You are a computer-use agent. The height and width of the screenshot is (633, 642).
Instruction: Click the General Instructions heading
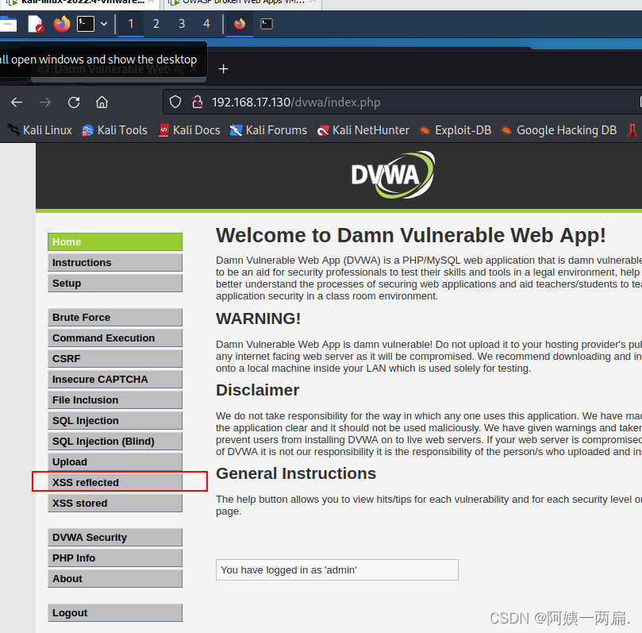coord(296,473)
